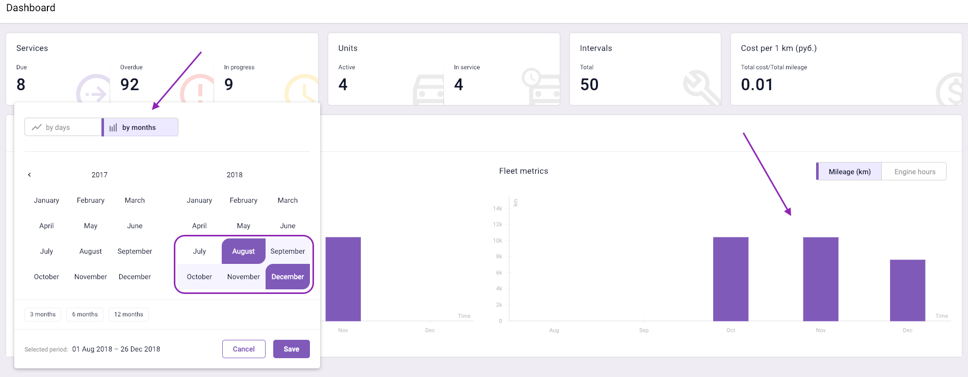Pick December 2018 as end month

tap(287, 277)
